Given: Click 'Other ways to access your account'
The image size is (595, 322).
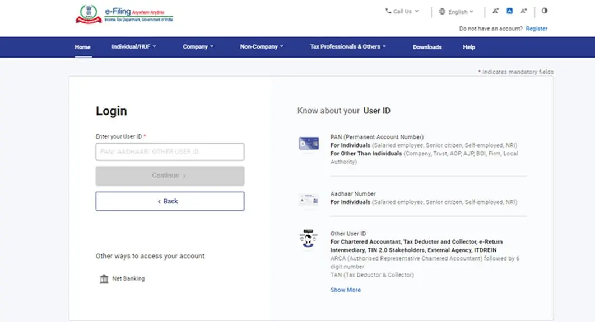Looking at the screenshot, I should pyautogui.click(x=150, y=256).
